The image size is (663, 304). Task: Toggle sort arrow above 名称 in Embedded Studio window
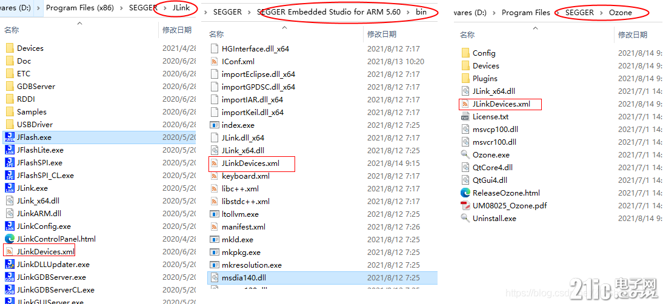coord(285,27)
